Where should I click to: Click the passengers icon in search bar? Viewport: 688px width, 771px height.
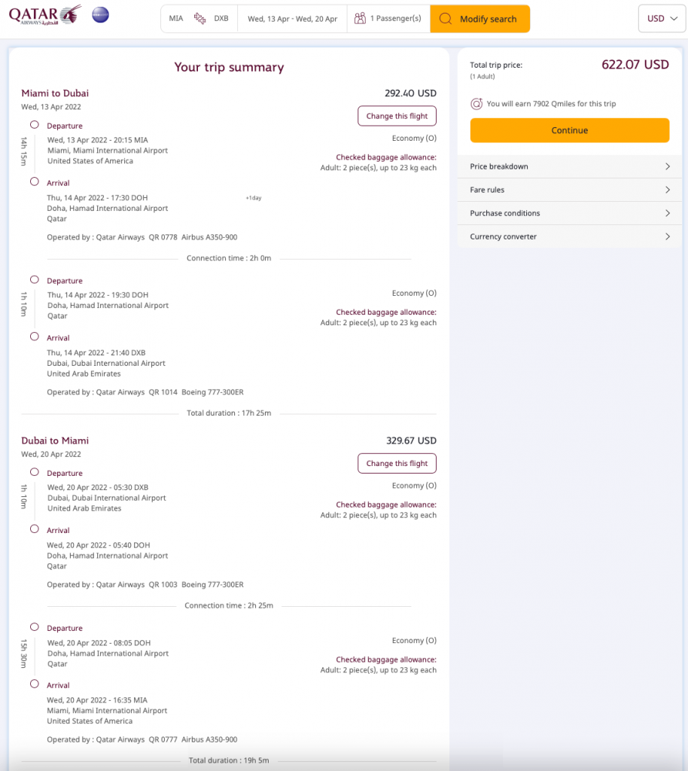point(360,19)
